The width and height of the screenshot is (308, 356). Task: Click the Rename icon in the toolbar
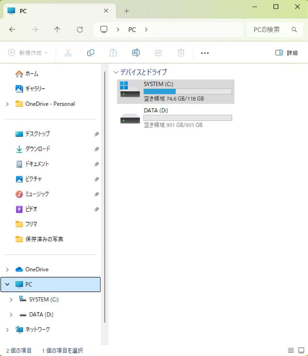pos(135,53)
